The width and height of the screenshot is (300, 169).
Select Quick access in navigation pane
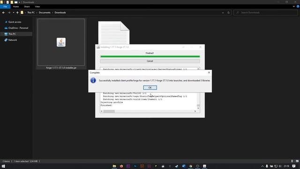[x=15, y=22]
